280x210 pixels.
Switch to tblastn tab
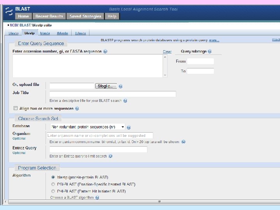[x=63, y=33]
